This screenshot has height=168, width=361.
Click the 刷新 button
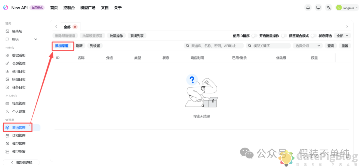tap(79, 46)
